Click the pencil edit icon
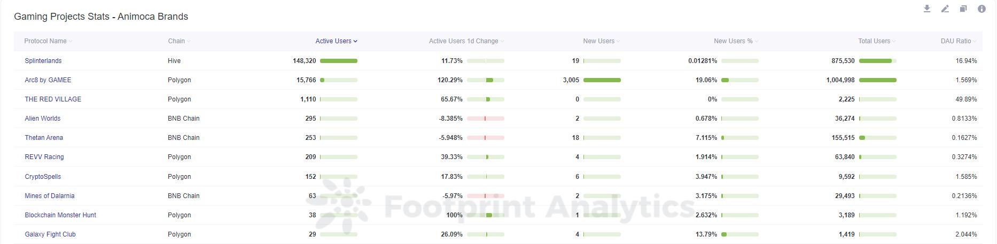Viewport: 997px width, 244px height. click(945, 9)
